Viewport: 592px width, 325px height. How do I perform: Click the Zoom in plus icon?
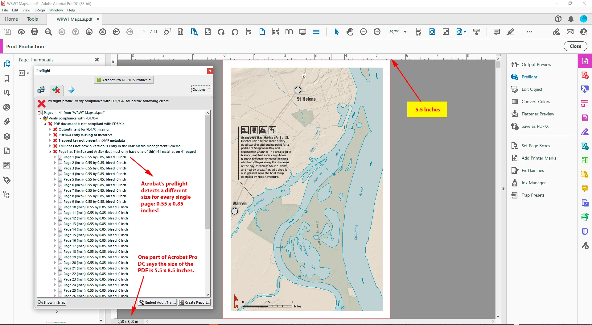point(377,32)
